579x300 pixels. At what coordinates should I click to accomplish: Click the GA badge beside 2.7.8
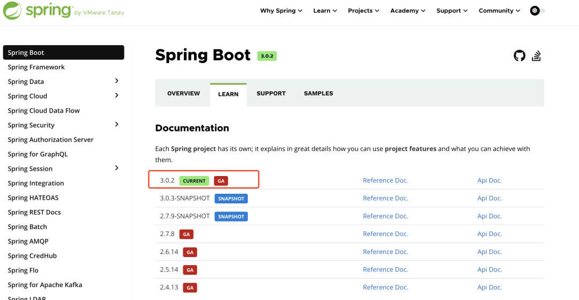[187, 234]
